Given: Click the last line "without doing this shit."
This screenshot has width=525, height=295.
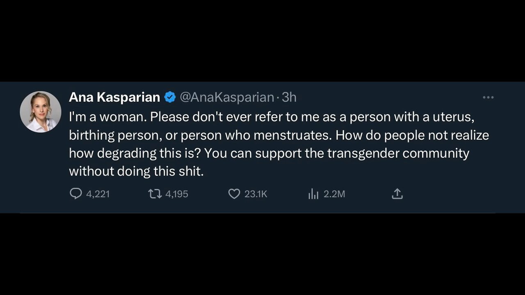Looking at the screenshot, I should tap(136, 171).
